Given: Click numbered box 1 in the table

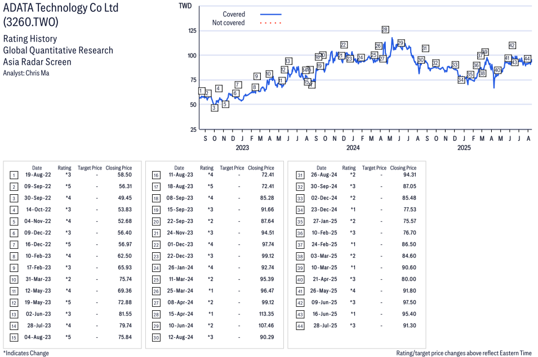Looking at the screenshot, I should coord(14,175).
